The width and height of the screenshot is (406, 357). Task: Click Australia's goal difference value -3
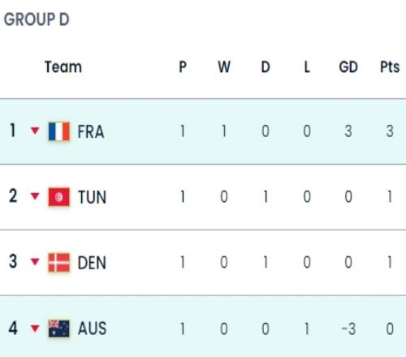tap(348, 329)
